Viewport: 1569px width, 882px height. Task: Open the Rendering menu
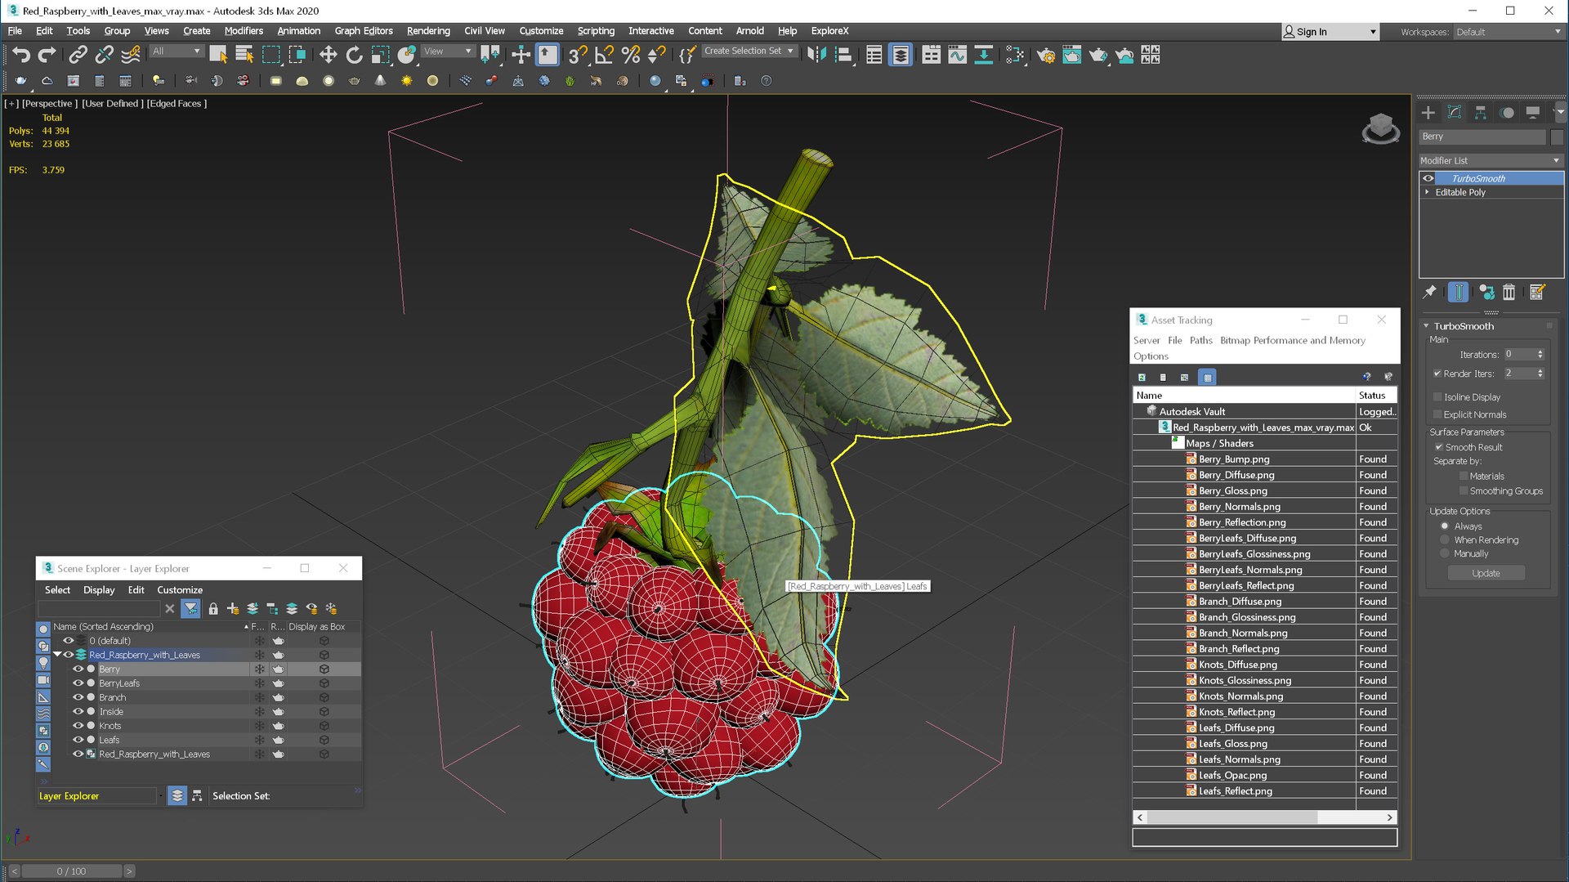[428, 31]
